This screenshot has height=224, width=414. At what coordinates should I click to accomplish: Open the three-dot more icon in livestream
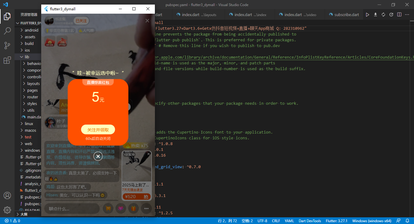tap(146, 209)
